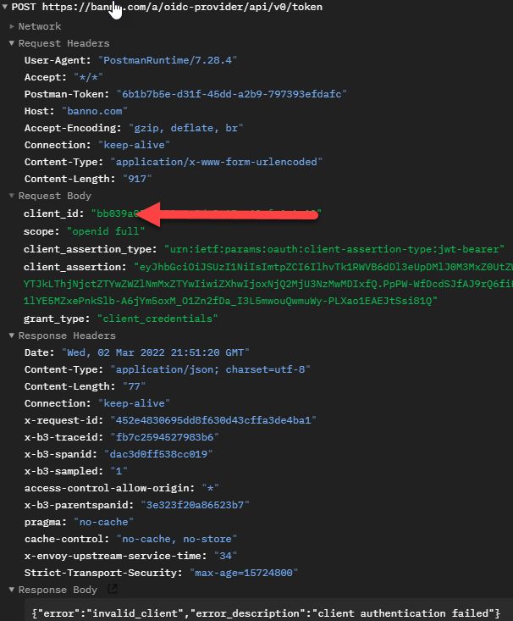Select the pragma value "no-cache"
Viewport: 513px width, 621px height.
pyautogui.click(x=104, y=523)
